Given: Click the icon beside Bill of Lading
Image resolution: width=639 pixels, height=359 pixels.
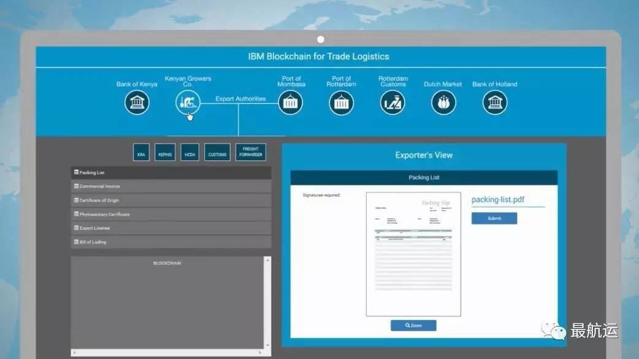Looking at the screenshot, I should pos(76,241).
